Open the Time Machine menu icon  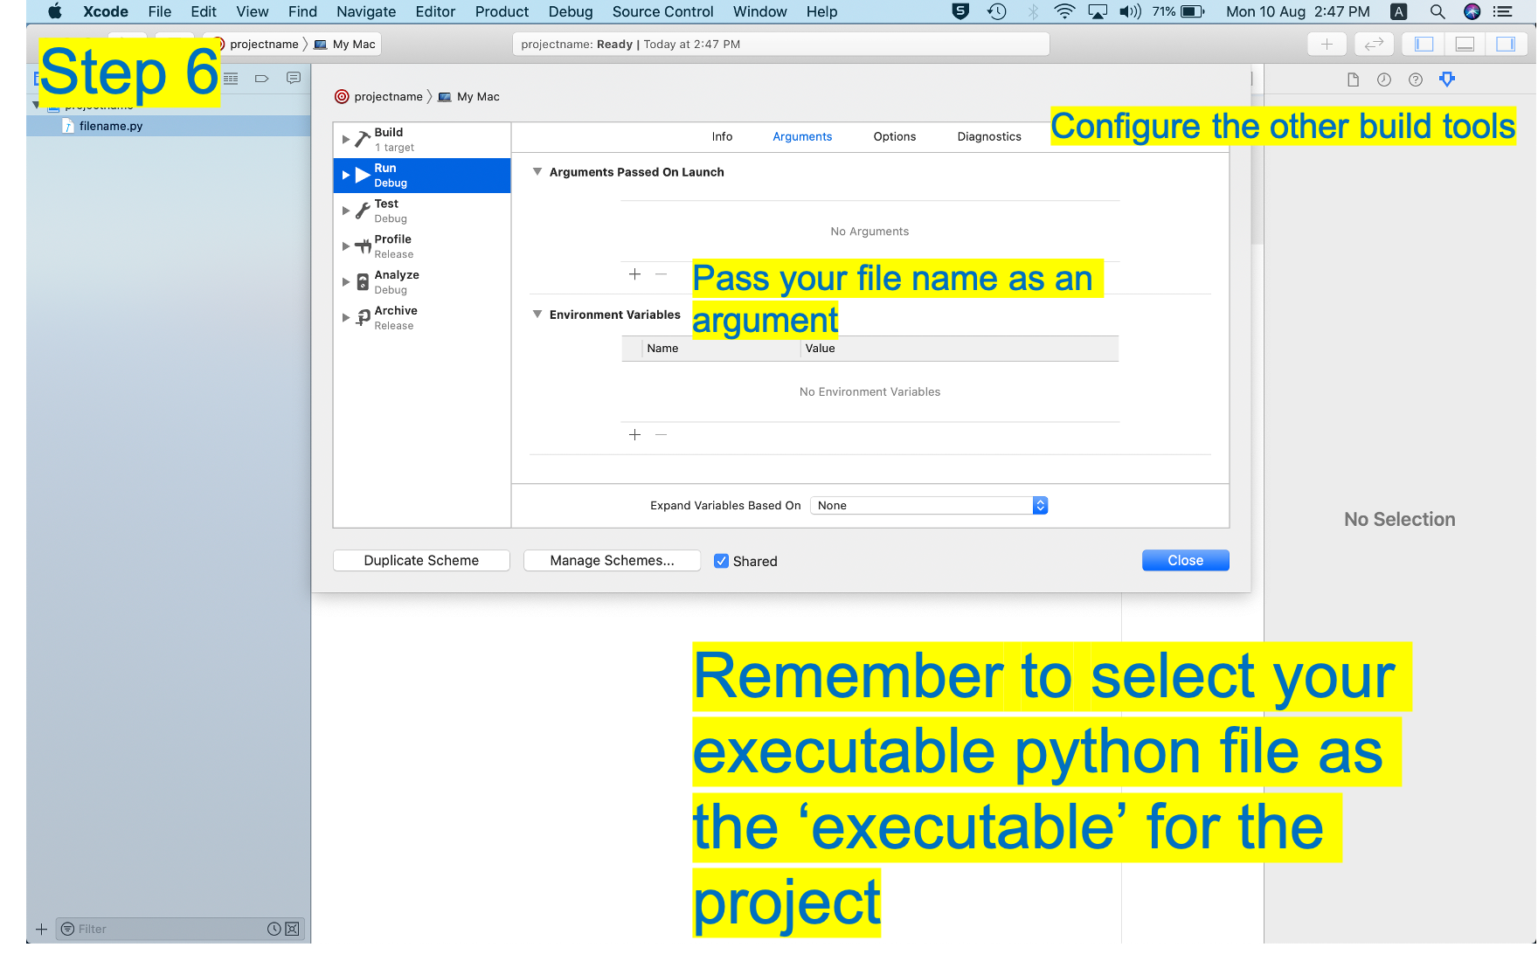(996, 11)
